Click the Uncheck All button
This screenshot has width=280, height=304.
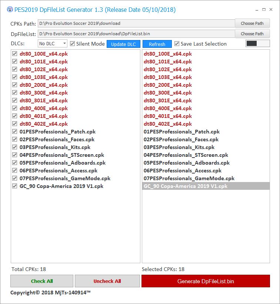[107, 281]
